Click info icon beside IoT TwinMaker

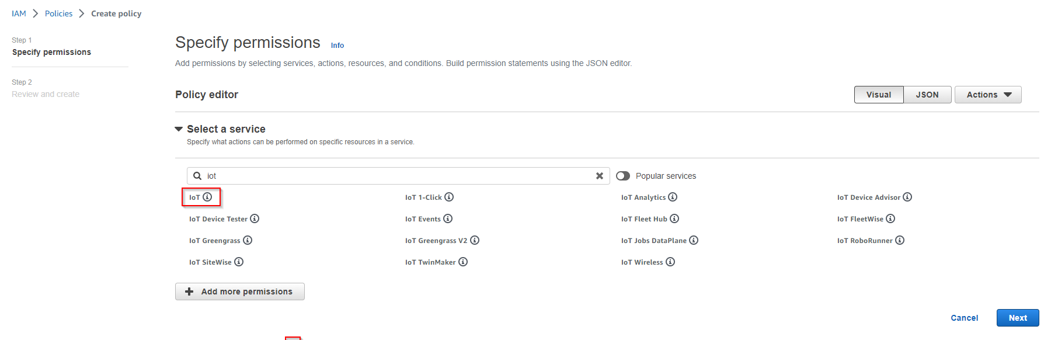click(x=463, y=262)
